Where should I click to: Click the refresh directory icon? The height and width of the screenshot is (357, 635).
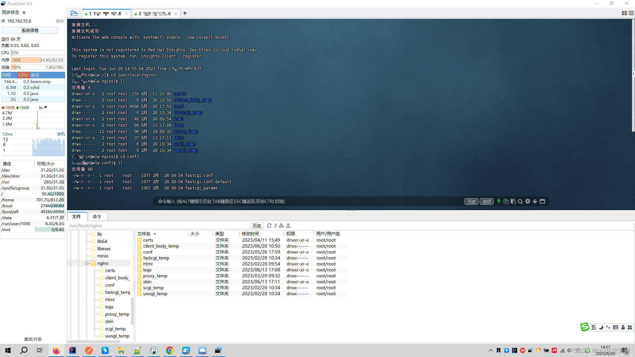269,226
